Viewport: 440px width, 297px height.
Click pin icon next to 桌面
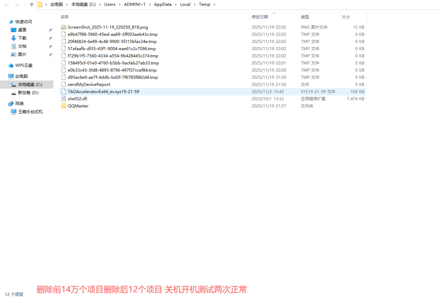point(50,30)
